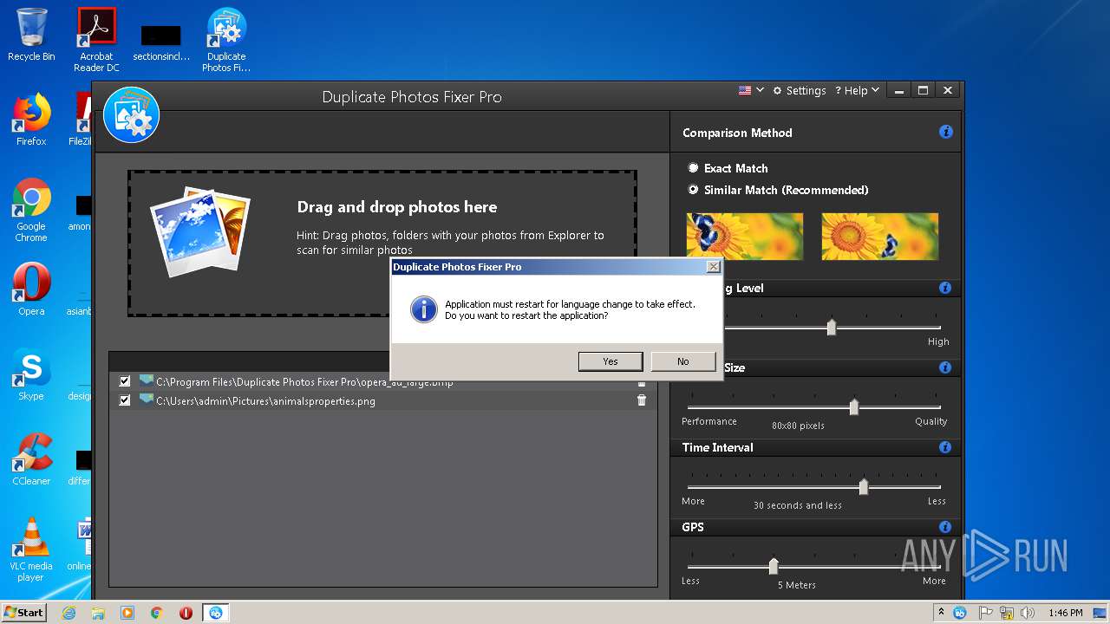The width and height of the screenshot is (1110, 624).
Task: Show info about Matching Level
Action: point(945,288)
